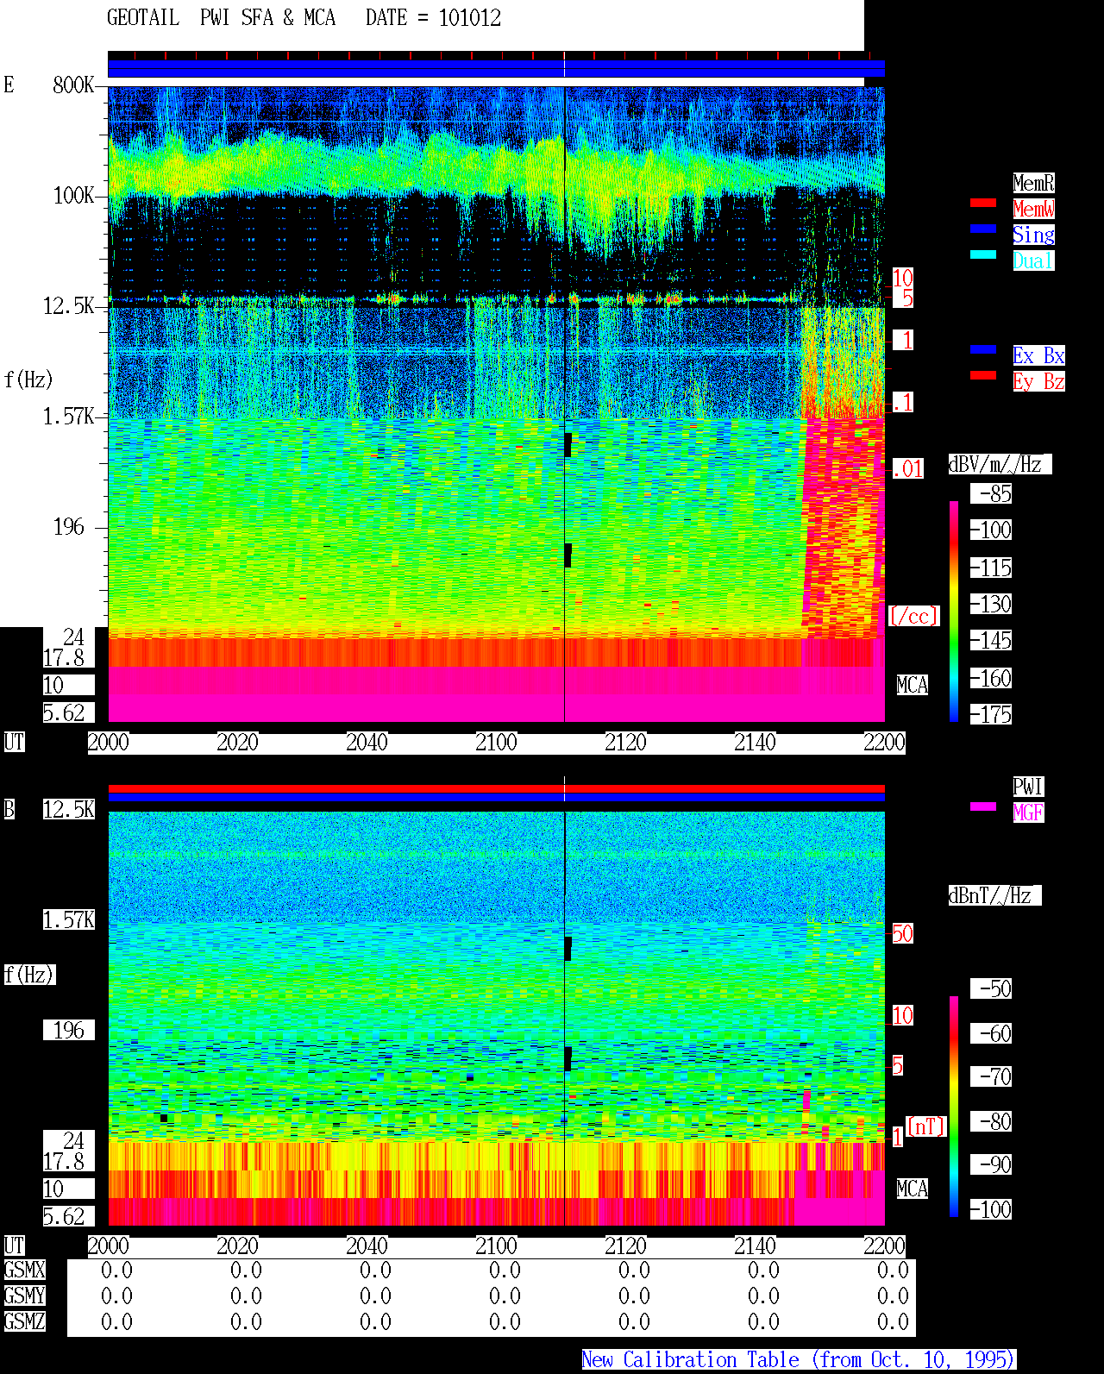
Task: Click the E panel '196' frequency label
Action: [69, 526]
